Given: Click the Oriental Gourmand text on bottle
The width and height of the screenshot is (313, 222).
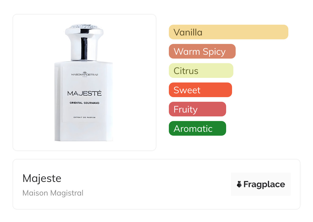Looking at the screenshot, I should pyautogui.click(x=85, y=103).
